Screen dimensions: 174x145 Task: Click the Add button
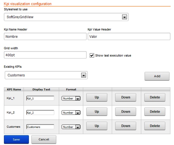pyautogui.click(x=157, y=76)
